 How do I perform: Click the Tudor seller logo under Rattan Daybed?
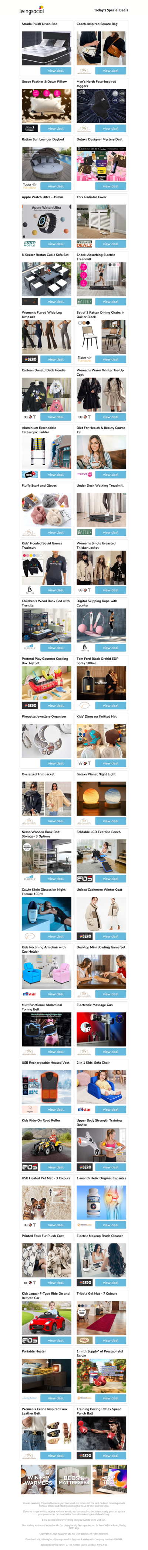pos(29,185)
